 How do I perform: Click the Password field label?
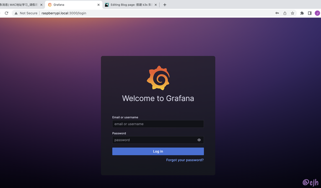pyautogui.click(x=119, y=133)
